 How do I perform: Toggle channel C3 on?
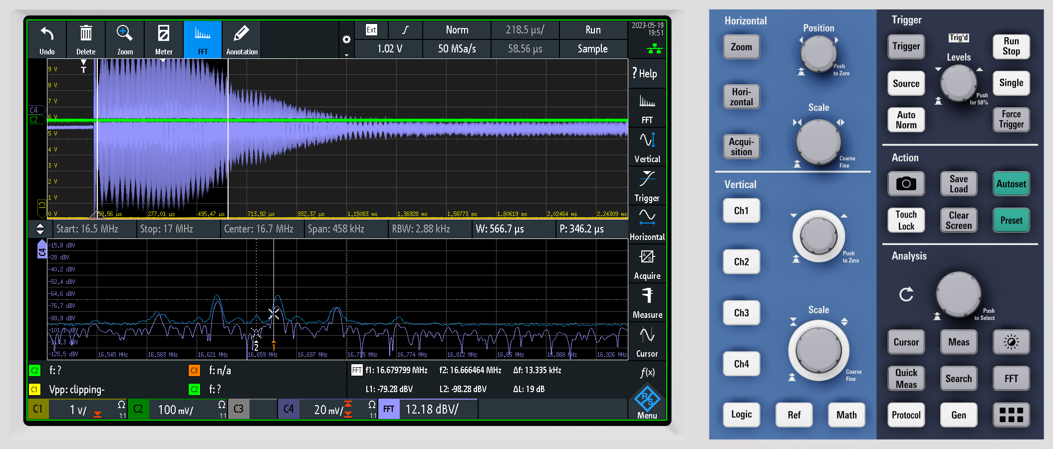tap(239, 409)
